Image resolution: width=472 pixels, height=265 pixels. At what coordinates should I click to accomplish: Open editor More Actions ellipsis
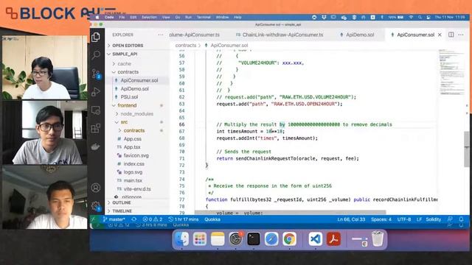(x=461, y=35)
